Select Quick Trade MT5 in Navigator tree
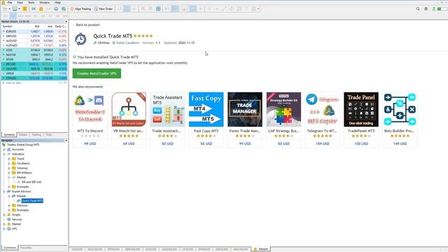This screenshot has height=252, width=448. coord(32,201)
